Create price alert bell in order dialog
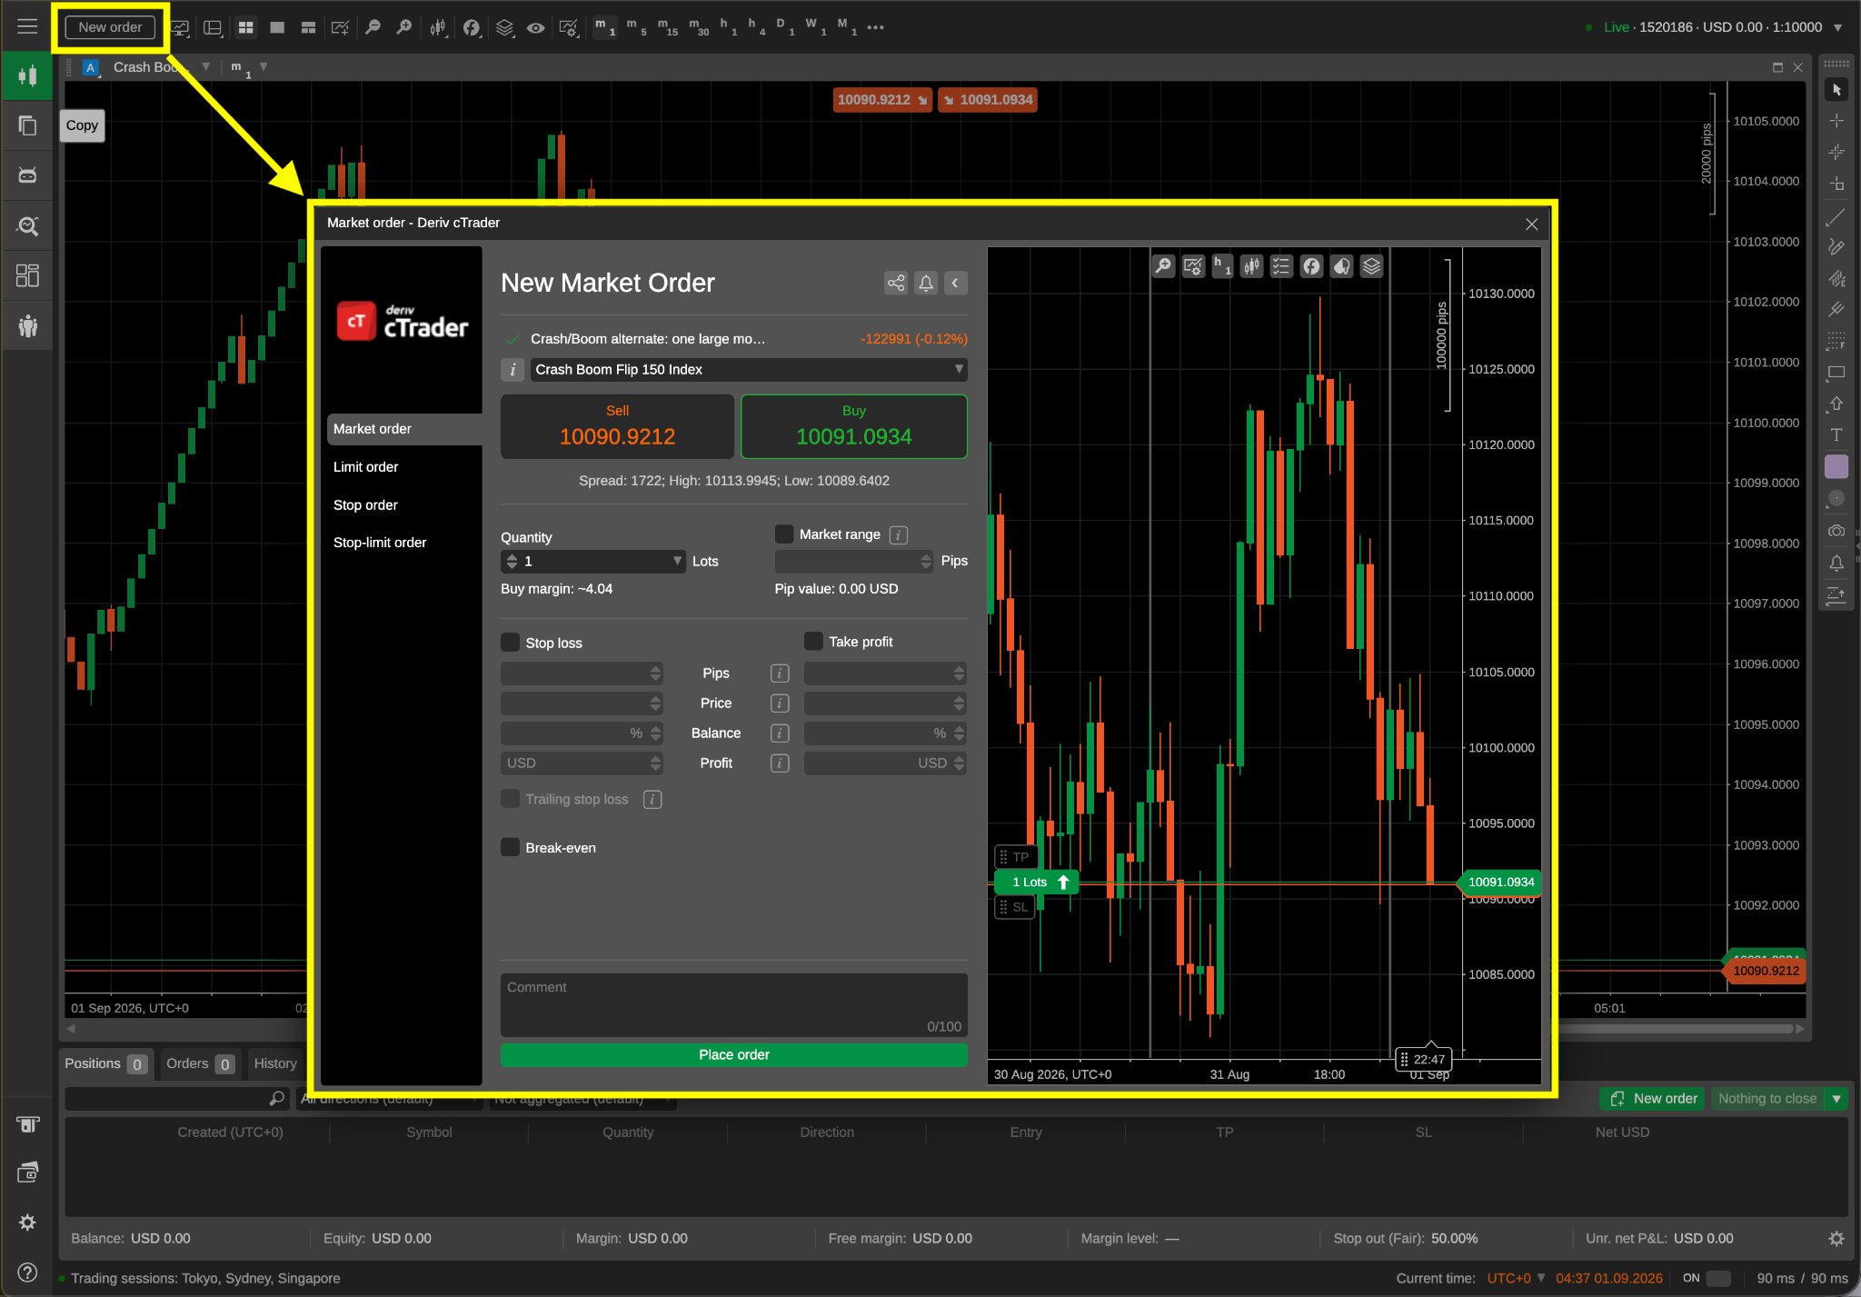 point(926,283)
